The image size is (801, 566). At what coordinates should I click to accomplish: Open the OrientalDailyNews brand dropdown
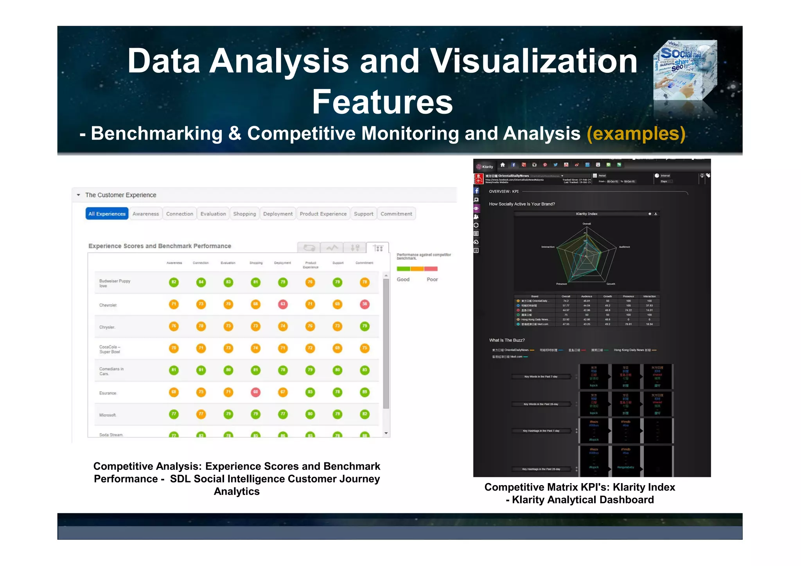pos(562,176)
